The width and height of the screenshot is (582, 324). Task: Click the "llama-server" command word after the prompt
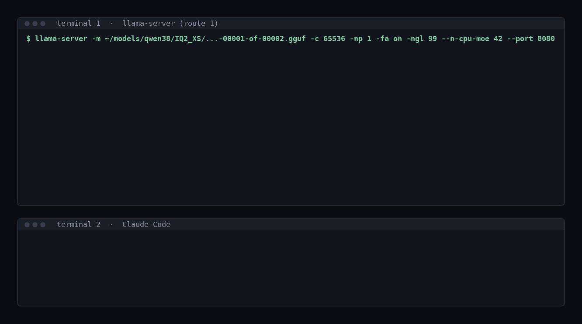61,39
